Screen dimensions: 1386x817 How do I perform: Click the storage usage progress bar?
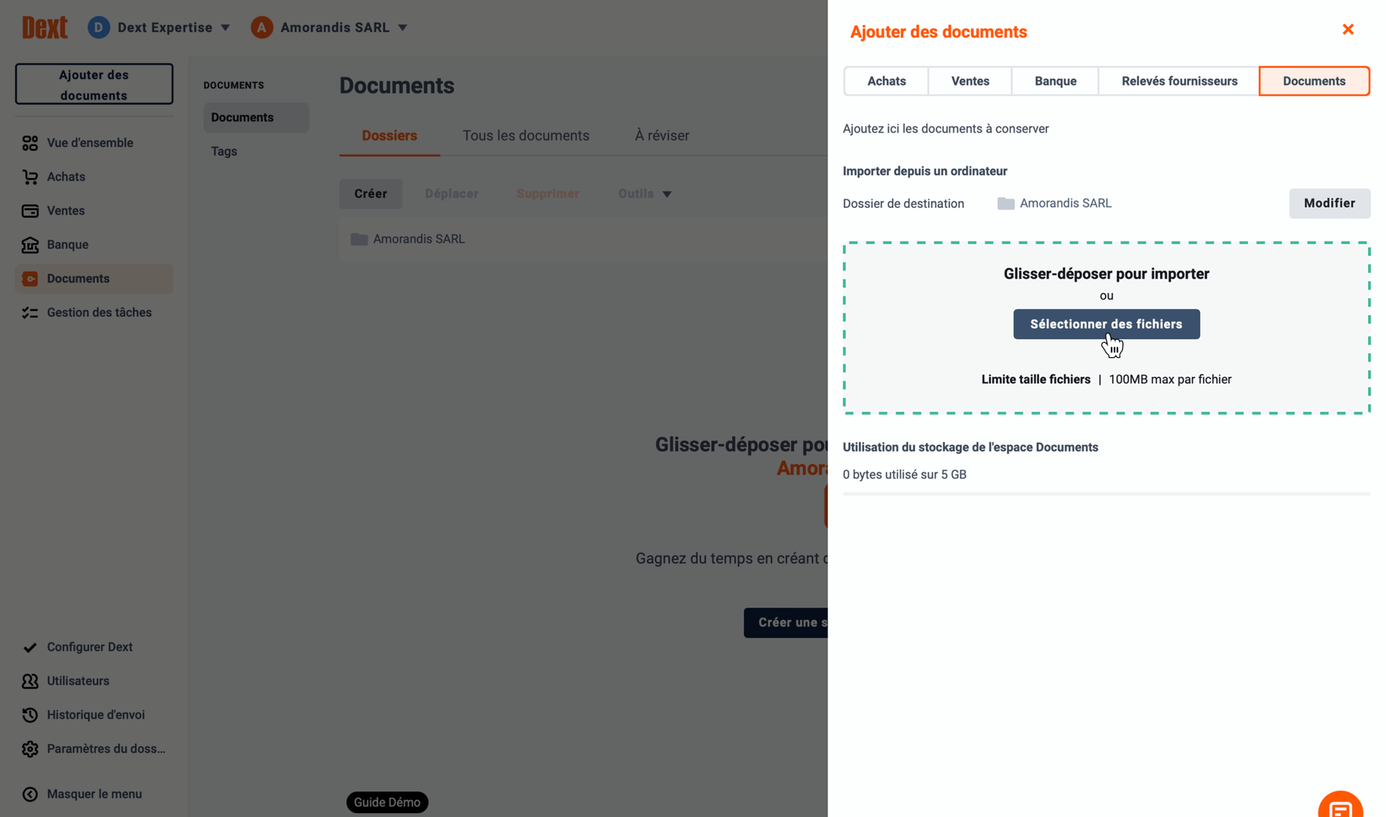[x=1106, y=494]
